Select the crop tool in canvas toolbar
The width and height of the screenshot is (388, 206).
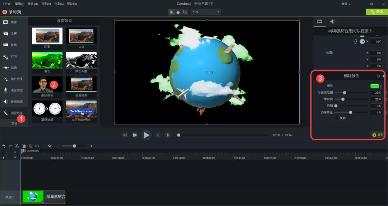click(185, 12)
